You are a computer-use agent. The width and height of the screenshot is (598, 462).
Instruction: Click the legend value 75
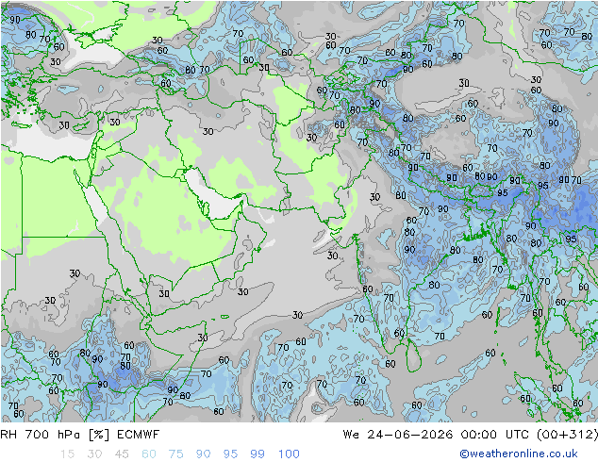(175, 454)
